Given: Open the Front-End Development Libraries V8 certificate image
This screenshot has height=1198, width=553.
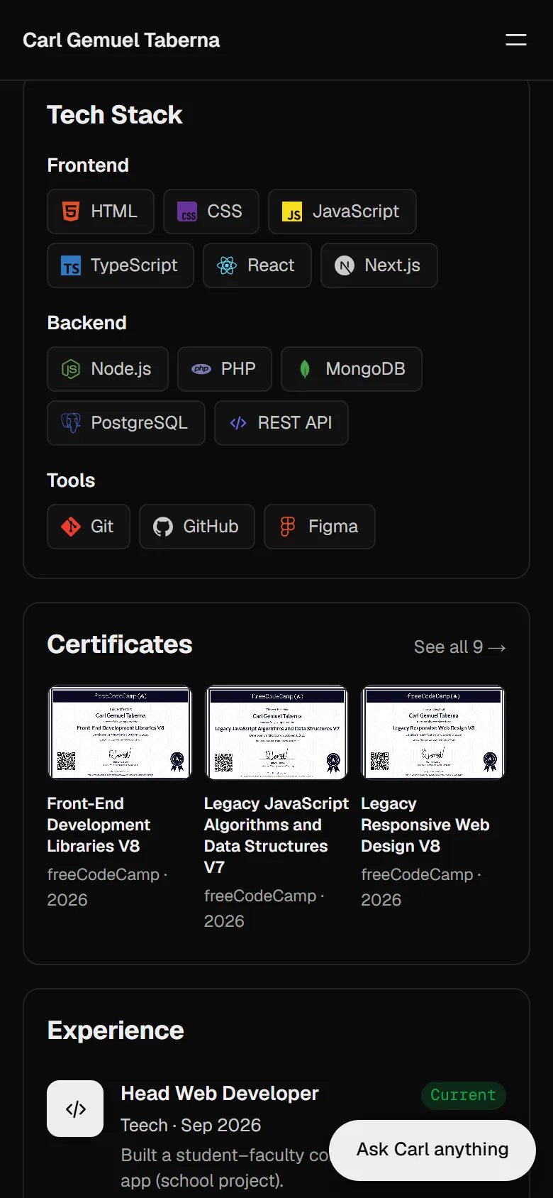Looking at the screenshot, I should click(x=119, y=732).
